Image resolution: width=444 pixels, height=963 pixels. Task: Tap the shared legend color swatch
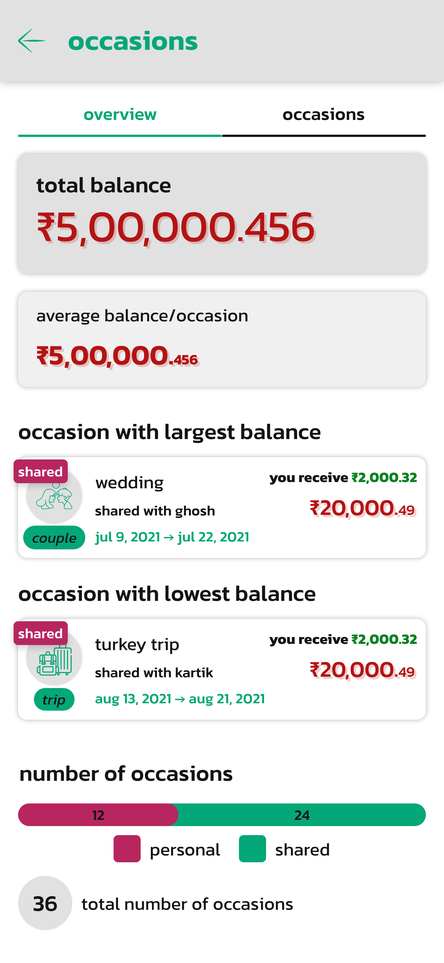pos(253,849)
